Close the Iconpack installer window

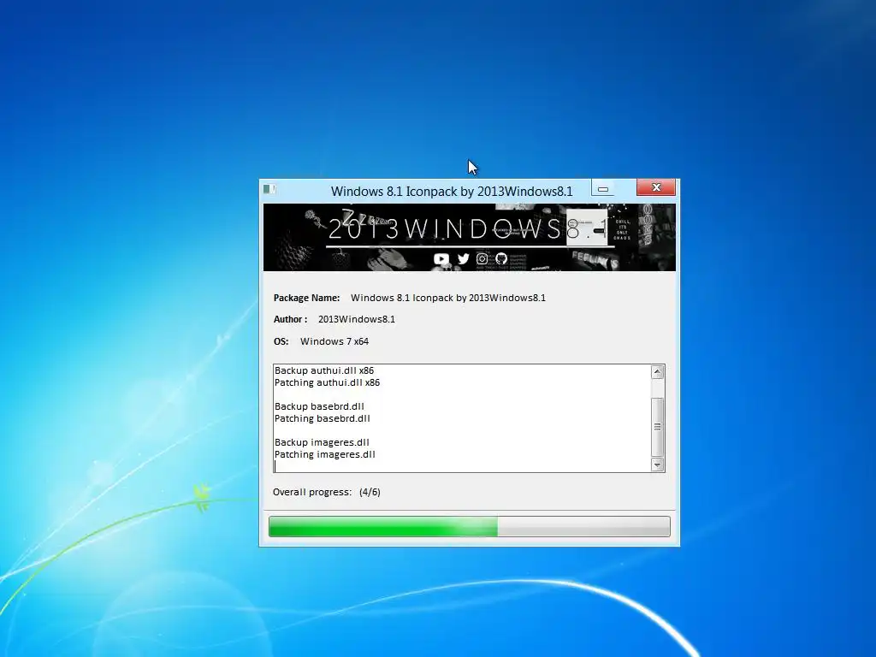[656, 187]
